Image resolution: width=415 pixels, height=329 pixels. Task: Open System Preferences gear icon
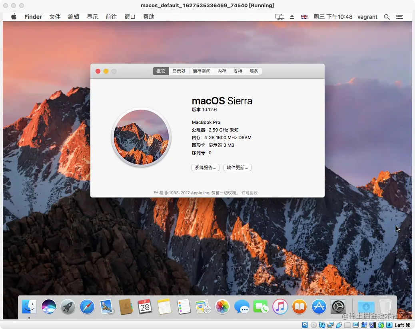(338, 307)
